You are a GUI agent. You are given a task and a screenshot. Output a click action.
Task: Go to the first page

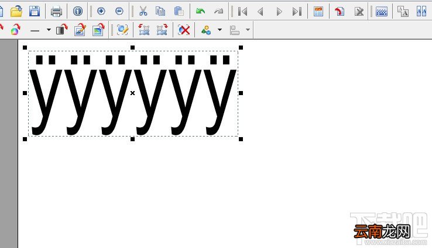pyautogui.click(x=242, y=12)
